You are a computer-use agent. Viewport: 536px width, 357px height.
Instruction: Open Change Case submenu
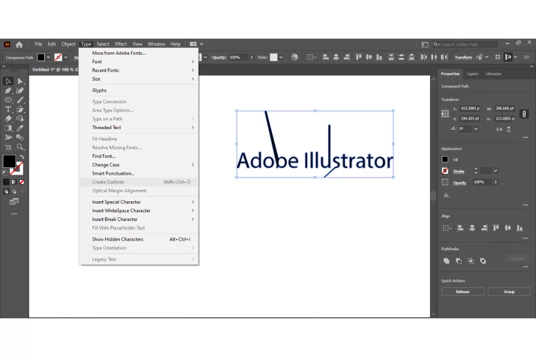coord(139,165)
